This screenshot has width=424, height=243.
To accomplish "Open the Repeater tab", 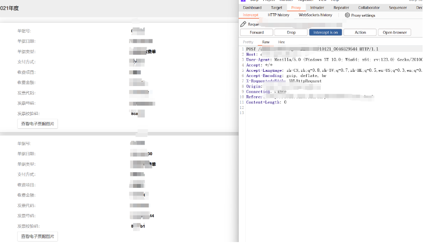I will point(341,8).
